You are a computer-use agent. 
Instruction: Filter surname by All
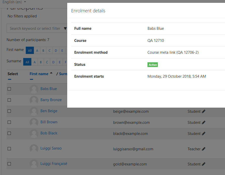coord(27,62)
